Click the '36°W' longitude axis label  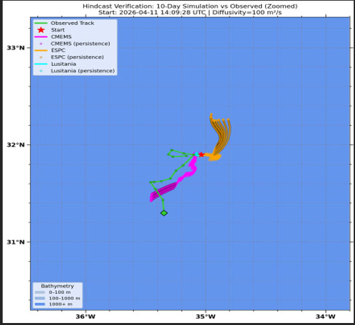(x=85, y=316)
